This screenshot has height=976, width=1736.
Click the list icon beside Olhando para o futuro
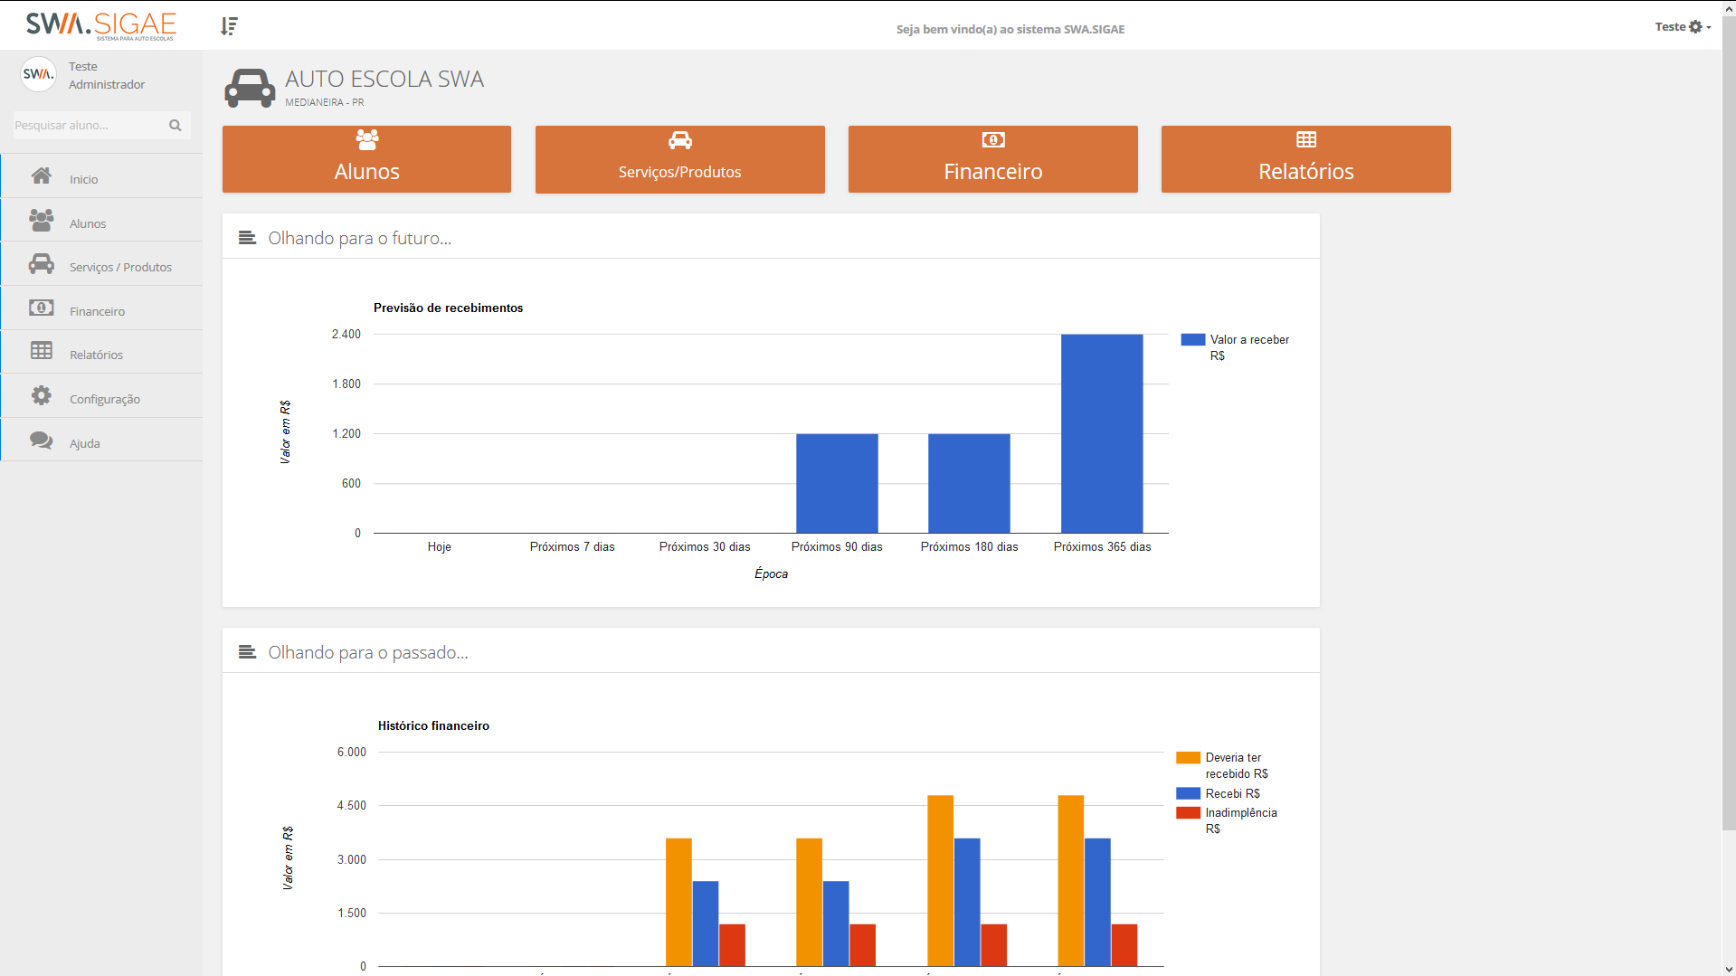[x=247, y=238]
